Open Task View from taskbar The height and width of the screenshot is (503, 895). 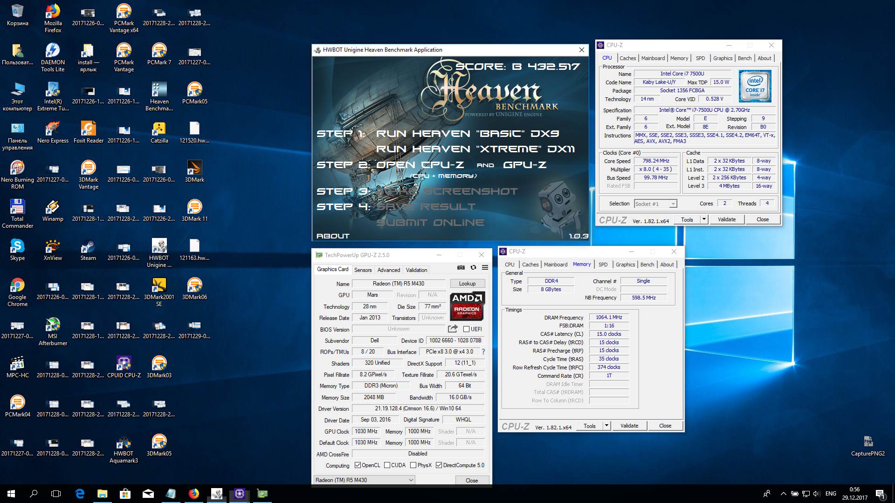pos(56,494)
